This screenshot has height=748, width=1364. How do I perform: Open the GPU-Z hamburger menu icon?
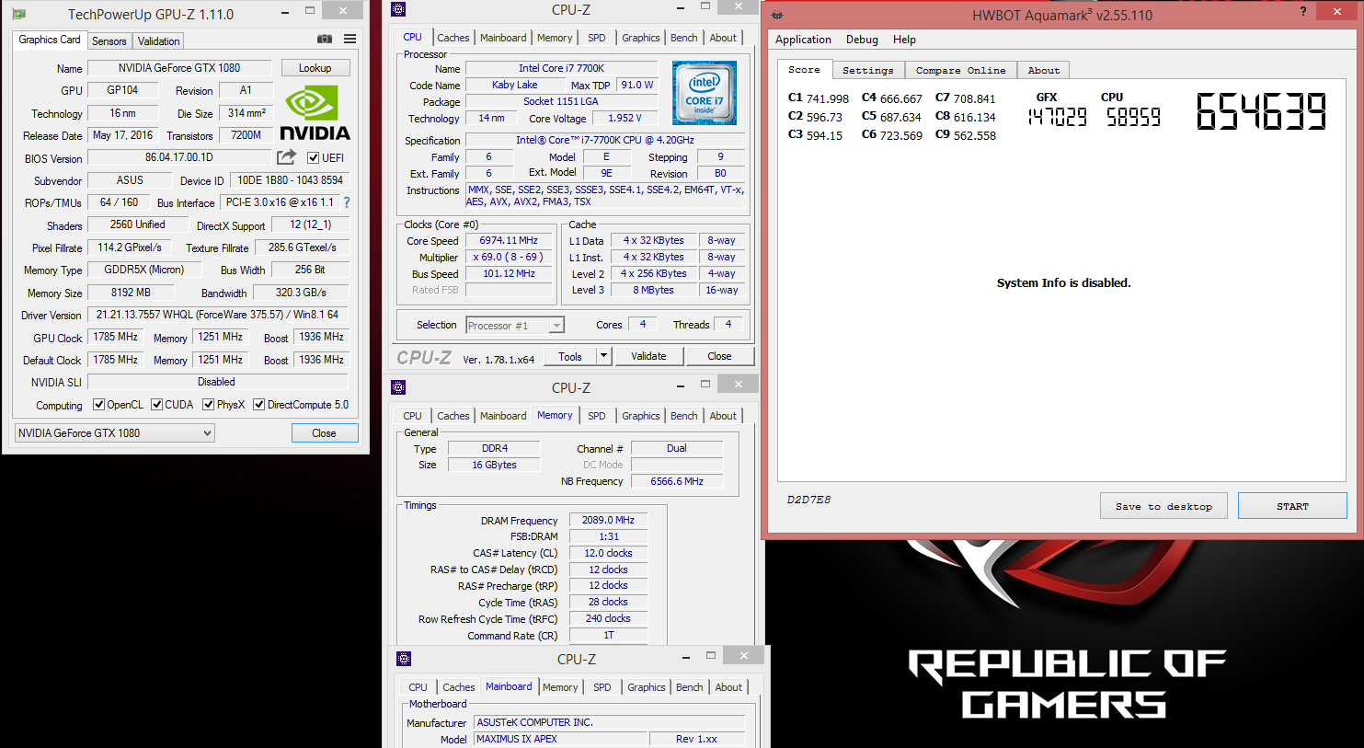click(x=350, y=39)
